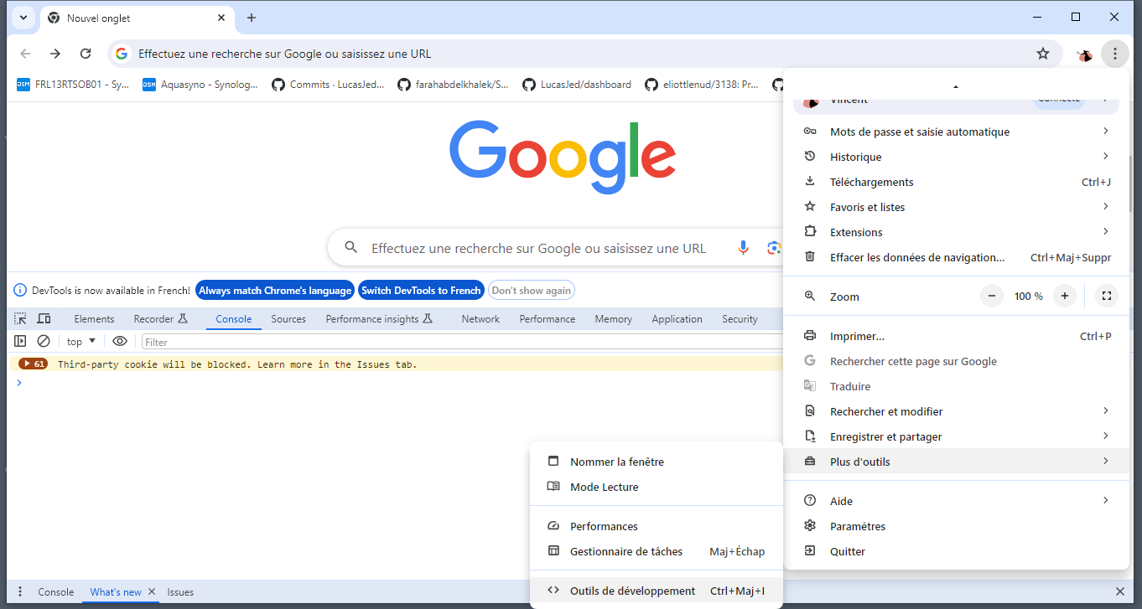1142x609 pixels.
Task: Choose Nommer la fenêtre in submenu
Action: [x=656, y=462]
